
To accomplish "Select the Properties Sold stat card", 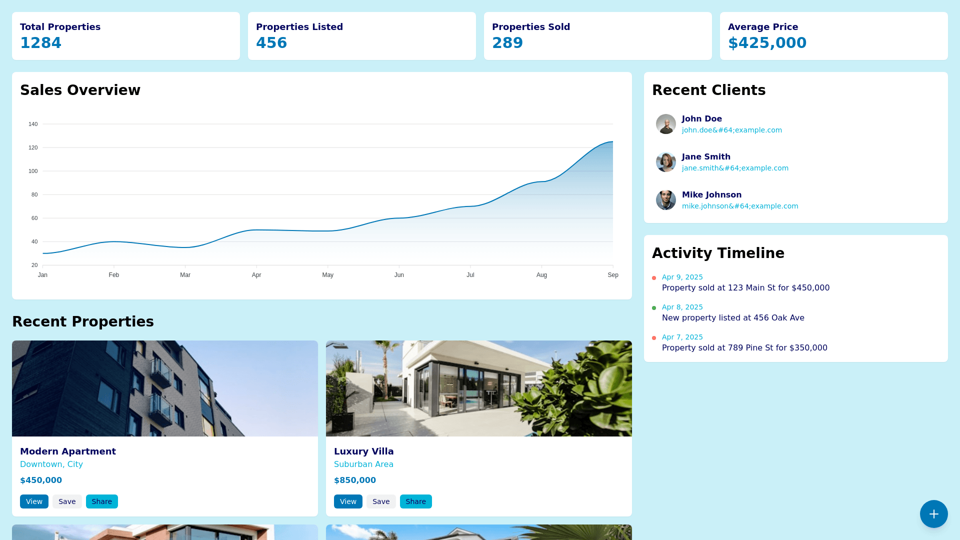I will coord(597,36).
